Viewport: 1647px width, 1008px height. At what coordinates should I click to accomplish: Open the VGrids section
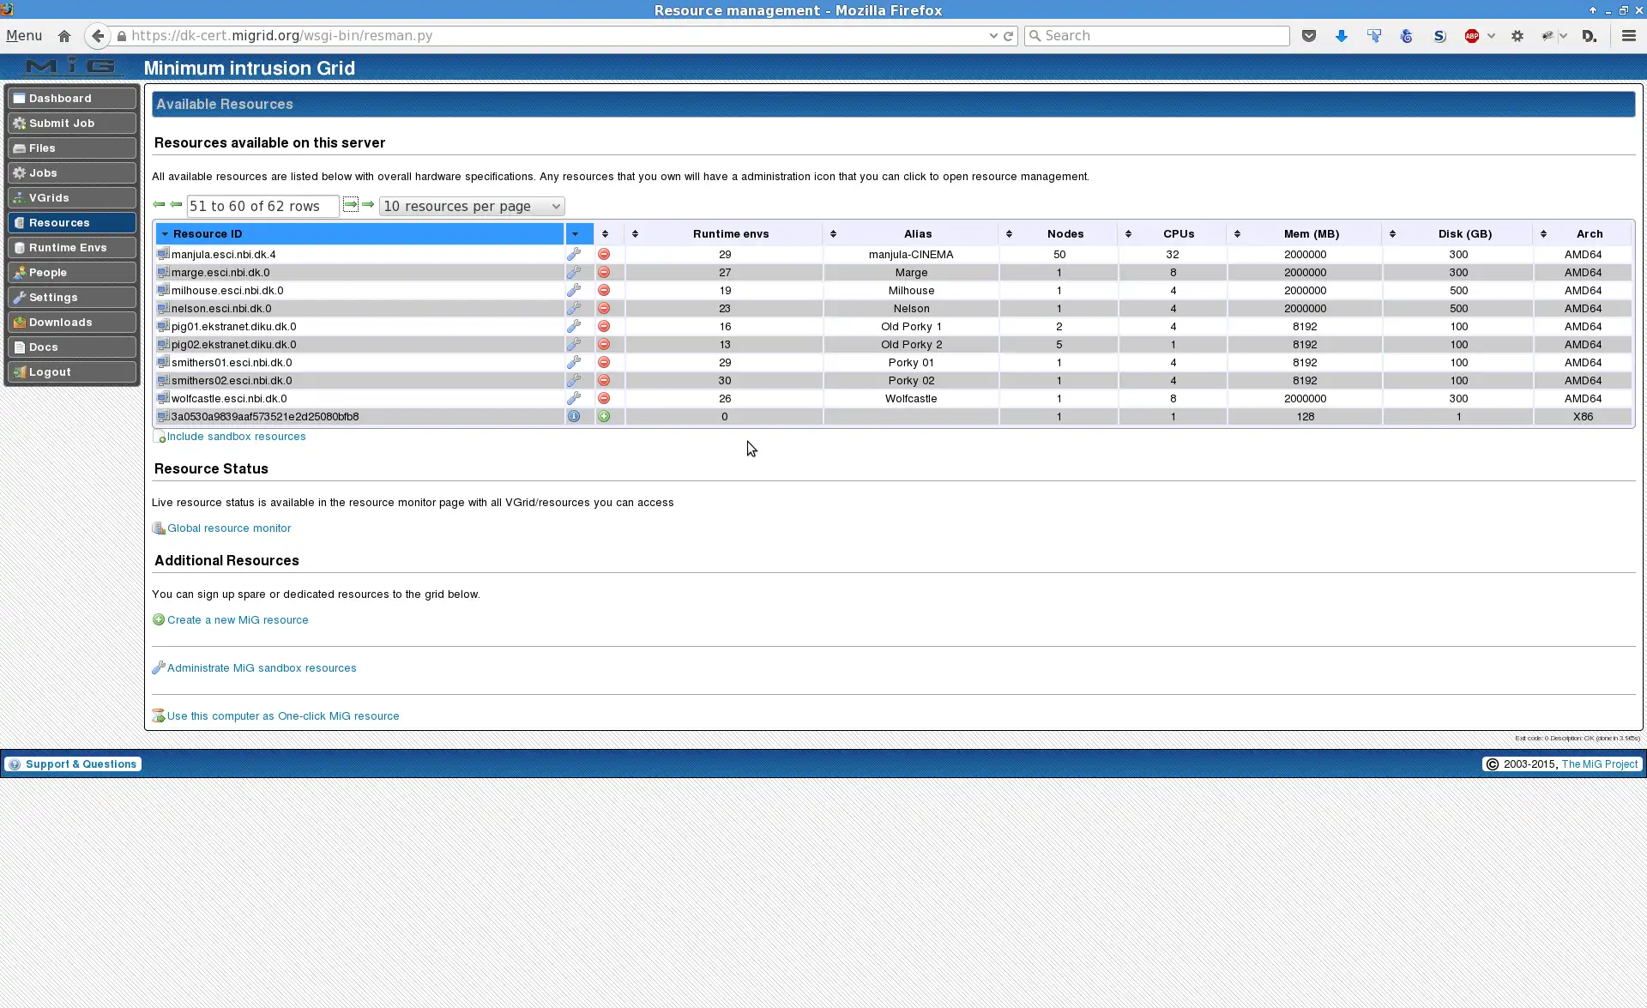pyautogui.click(x=47, y=196)
